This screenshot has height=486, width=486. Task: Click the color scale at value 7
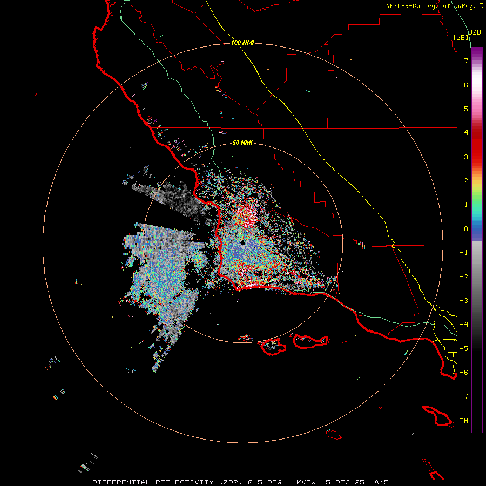477,60
